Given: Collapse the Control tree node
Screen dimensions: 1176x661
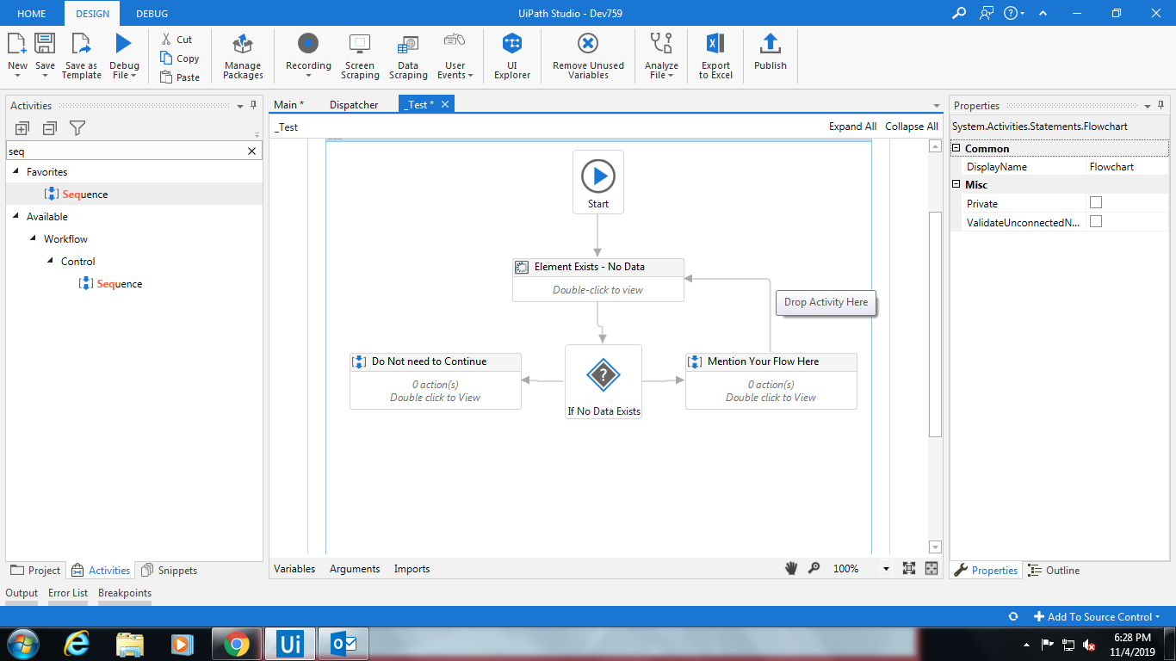Looking at the screenshot, I should [50, 262].
